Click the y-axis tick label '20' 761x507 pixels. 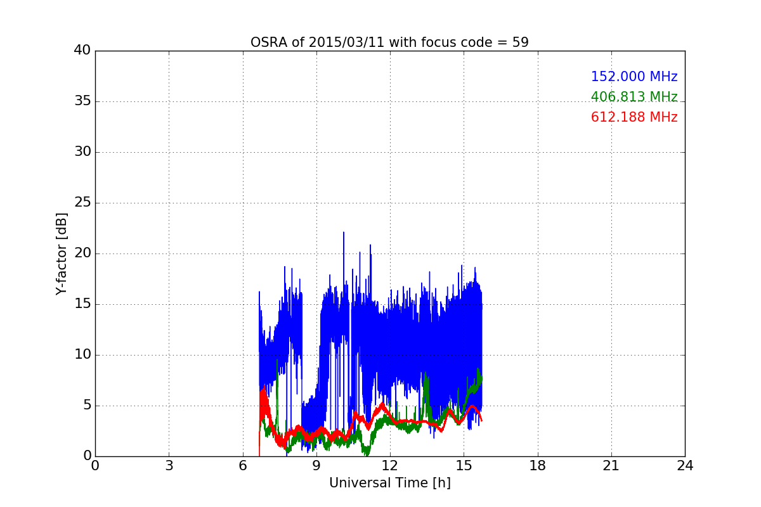[x=82, y=253]
